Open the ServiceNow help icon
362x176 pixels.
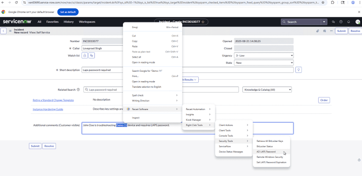click(341, 22)
